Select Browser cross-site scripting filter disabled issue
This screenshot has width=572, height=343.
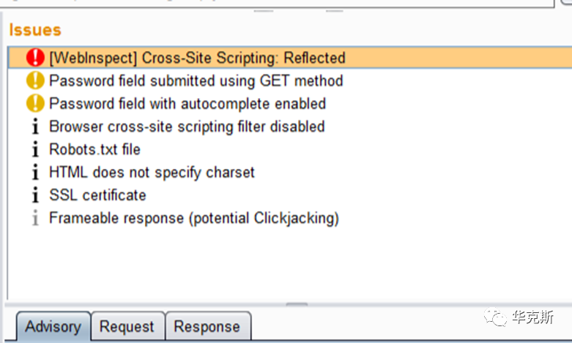click(x=186, y=127)
